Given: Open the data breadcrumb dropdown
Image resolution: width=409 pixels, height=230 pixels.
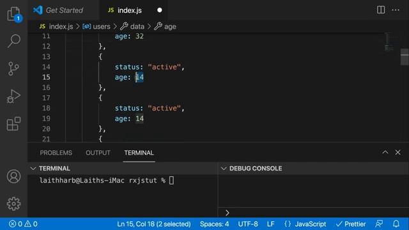Looking at the screenshot, I should [132, 27].
